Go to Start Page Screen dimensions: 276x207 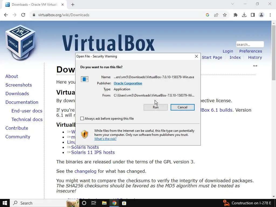[x=212, y=57]
